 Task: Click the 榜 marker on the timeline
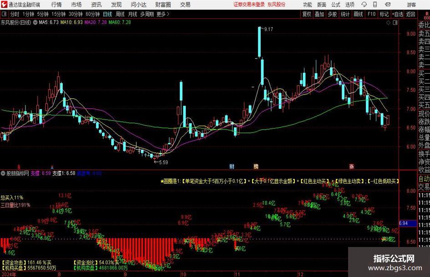[x=256, y=166]
